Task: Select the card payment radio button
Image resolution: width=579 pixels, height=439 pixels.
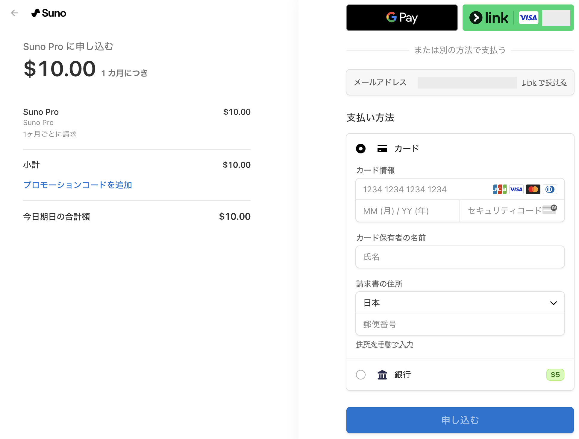Action: 361,149
